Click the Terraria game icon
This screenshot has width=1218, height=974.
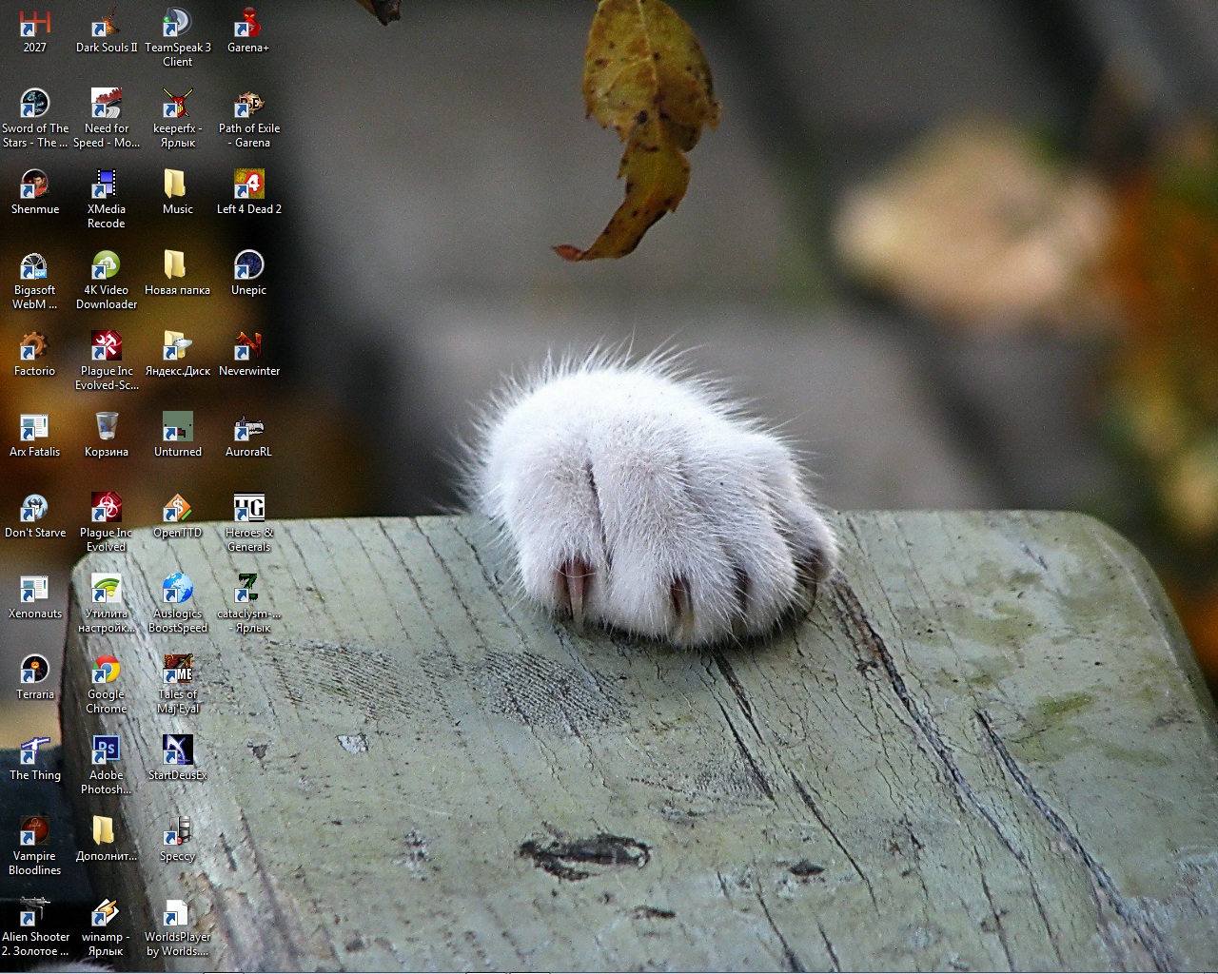pyautogui.click(x=34, y=671)
